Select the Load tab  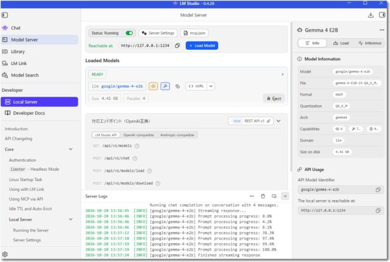(x=341, y=43)
